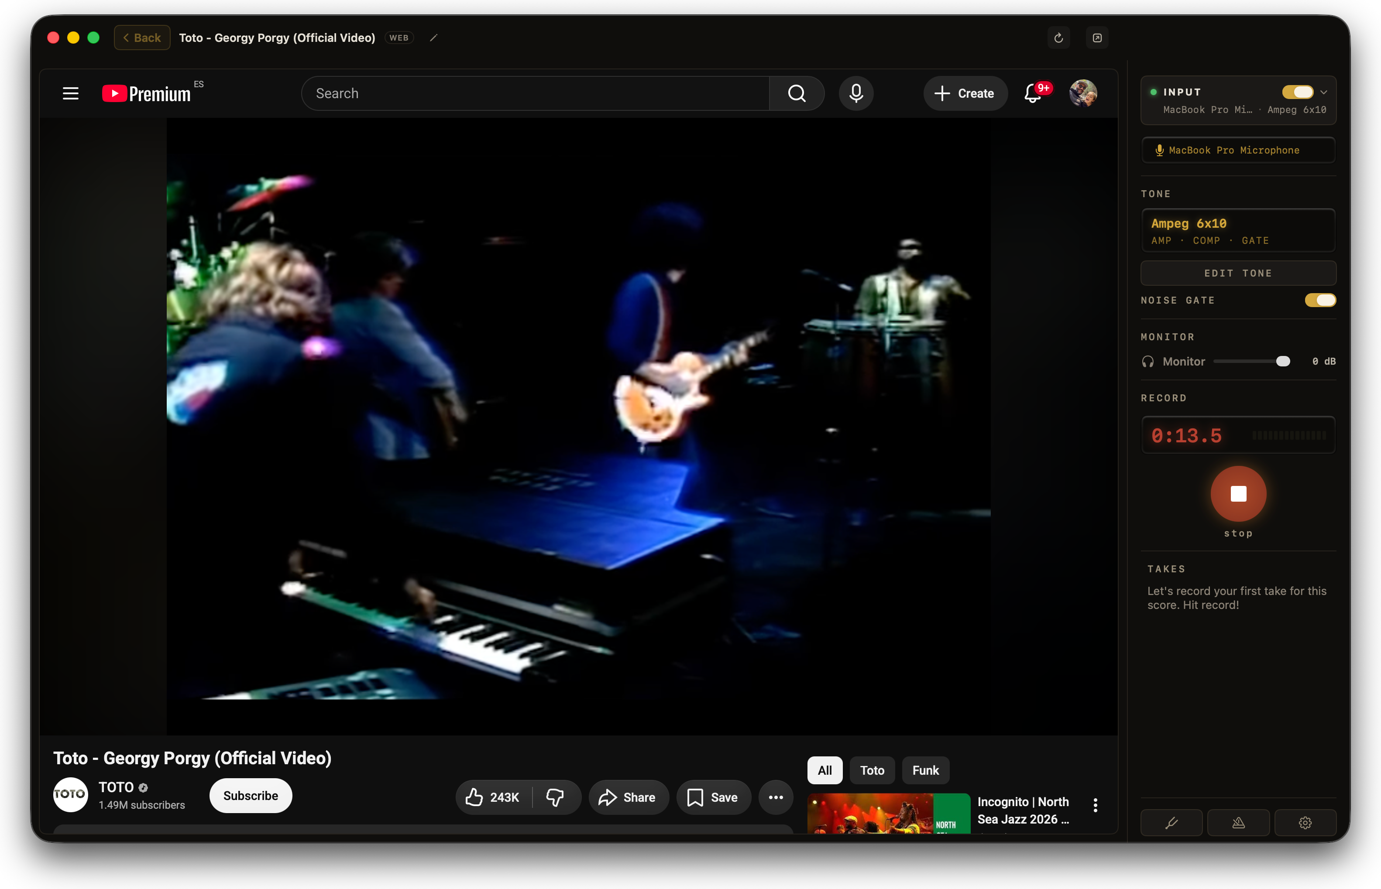Adjust the Monitor volume slider

pos(1252,361)
